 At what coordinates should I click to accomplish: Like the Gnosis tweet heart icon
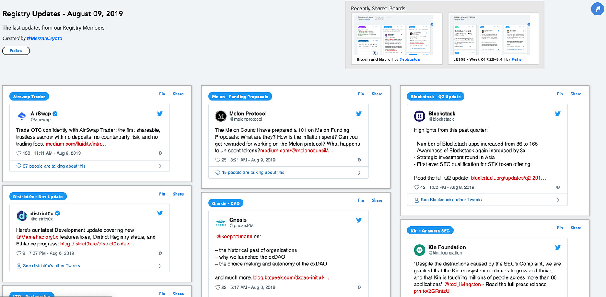[x=218, y=287]
